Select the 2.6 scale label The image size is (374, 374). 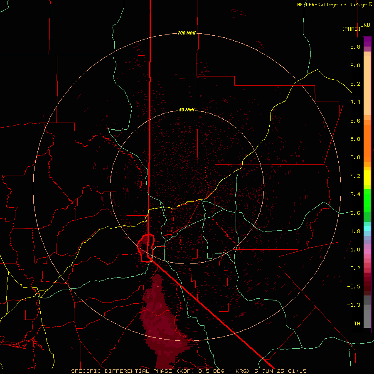tap(355, 213)
